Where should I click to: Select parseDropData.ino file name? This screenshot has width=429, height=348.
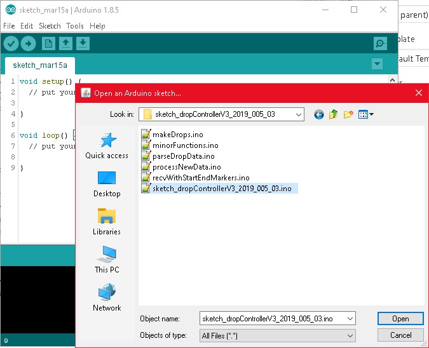click(x=184, y=156)
